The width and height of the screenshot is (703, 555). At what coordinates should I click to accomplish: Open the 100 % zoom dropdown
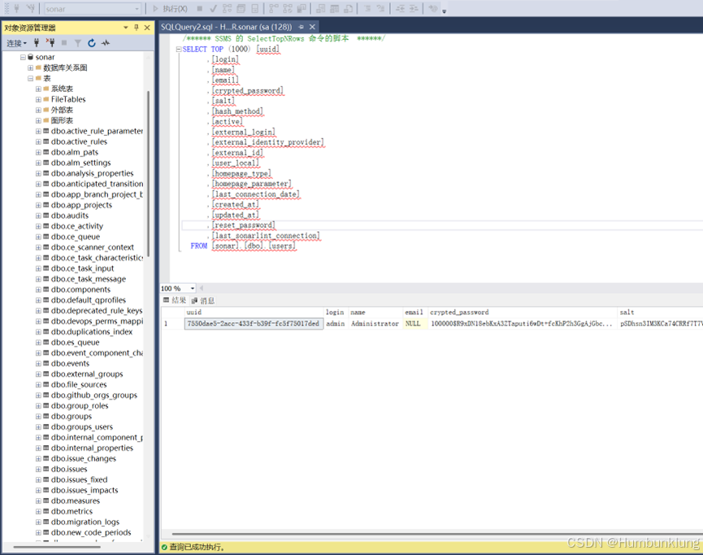pyautogui.click(x=193, y=288)
